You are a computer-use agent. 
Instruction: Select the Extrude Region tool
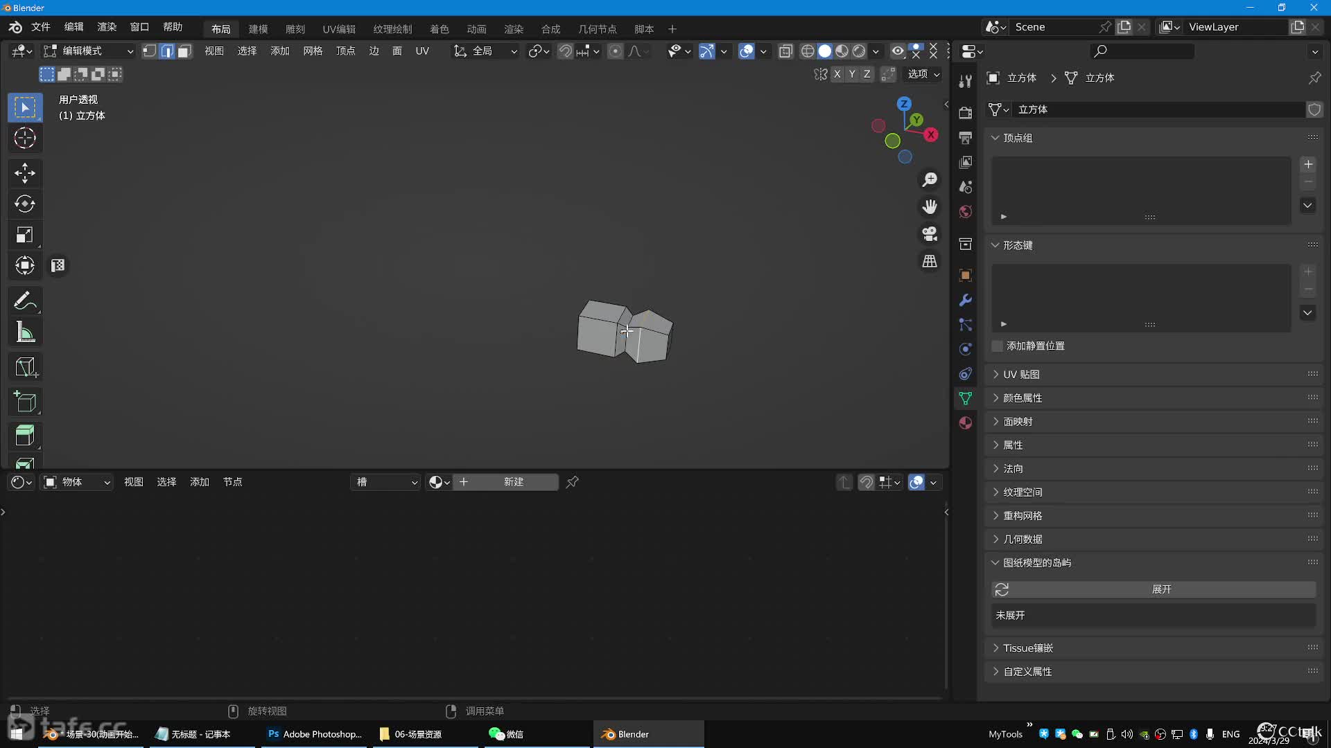[25, 436]
